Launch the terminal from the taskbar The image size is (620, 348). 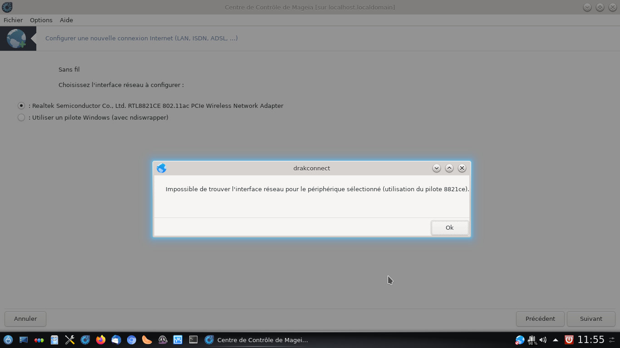[193, 339]
